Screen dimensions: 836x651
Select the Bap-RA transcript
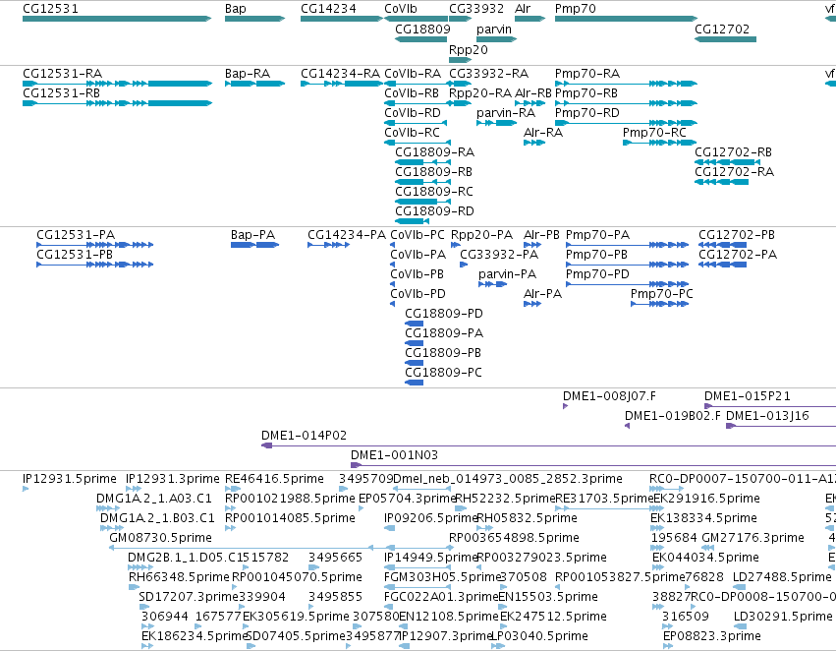tap(254, 84)
